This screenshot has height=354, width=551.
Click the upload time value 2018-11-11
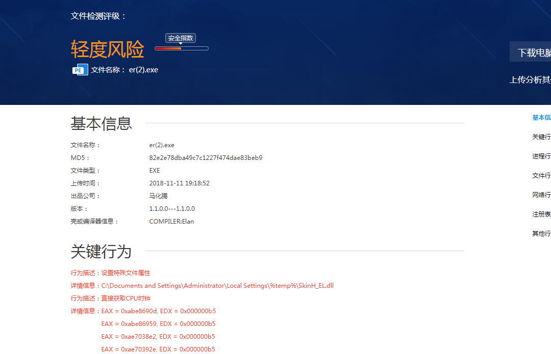pos(179,183)
